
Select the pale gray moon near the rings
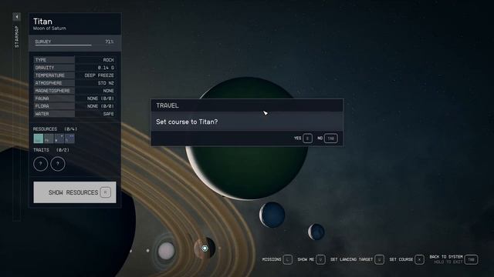[x=166, y=251]
